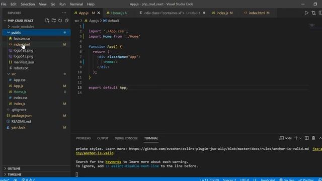Viewport: 322px width, 181px height.
Task: Expand the Timeline section
Action: tap(15, 174)
